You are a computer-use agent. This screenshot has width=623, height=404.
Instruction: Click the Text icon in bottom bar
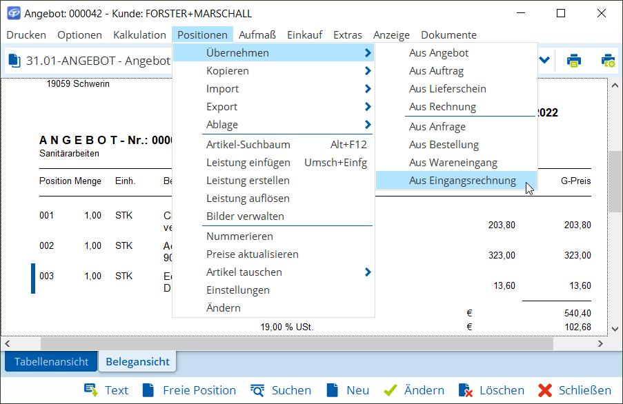point(91,390)
